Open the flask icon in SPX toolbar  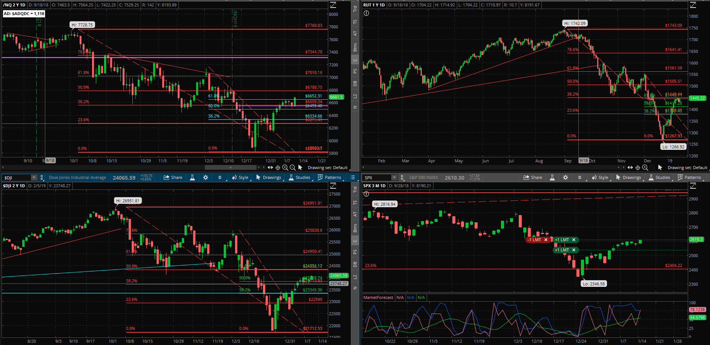pyautogui.click(x=552, y=177)
